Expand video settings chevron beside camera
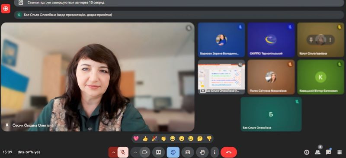 click(135, 152)
